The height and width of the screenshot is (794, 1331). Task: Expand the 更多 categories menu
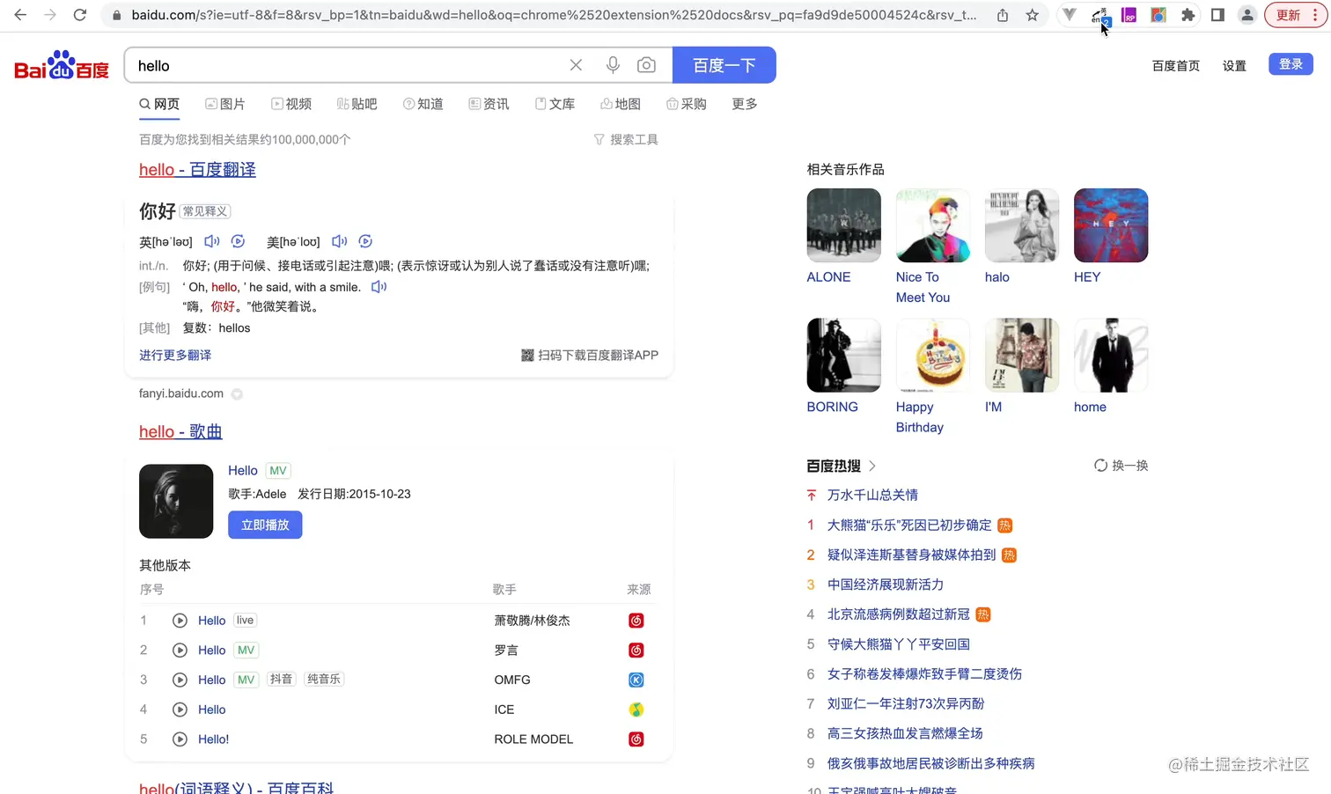coord(744,104)
